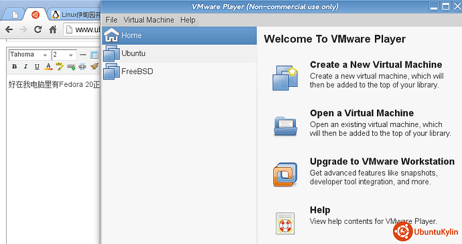Toggle underline formatting in editor
Image resolution: width=462 pixels, height=244 pixels.
point(37,67)
